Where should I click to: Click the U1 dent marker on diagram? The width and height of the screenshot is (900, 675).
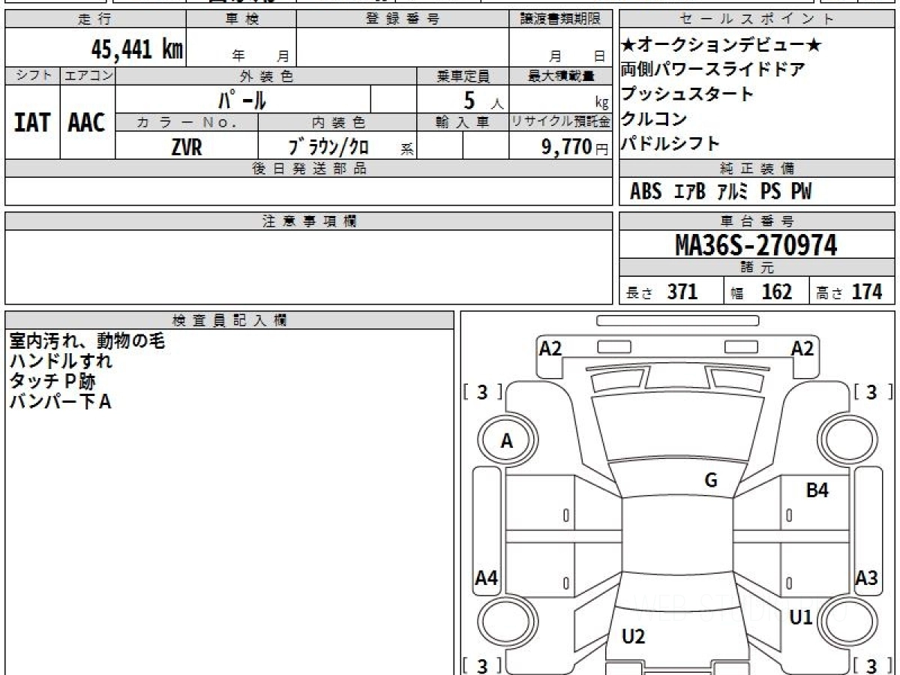tap(801, 617)
